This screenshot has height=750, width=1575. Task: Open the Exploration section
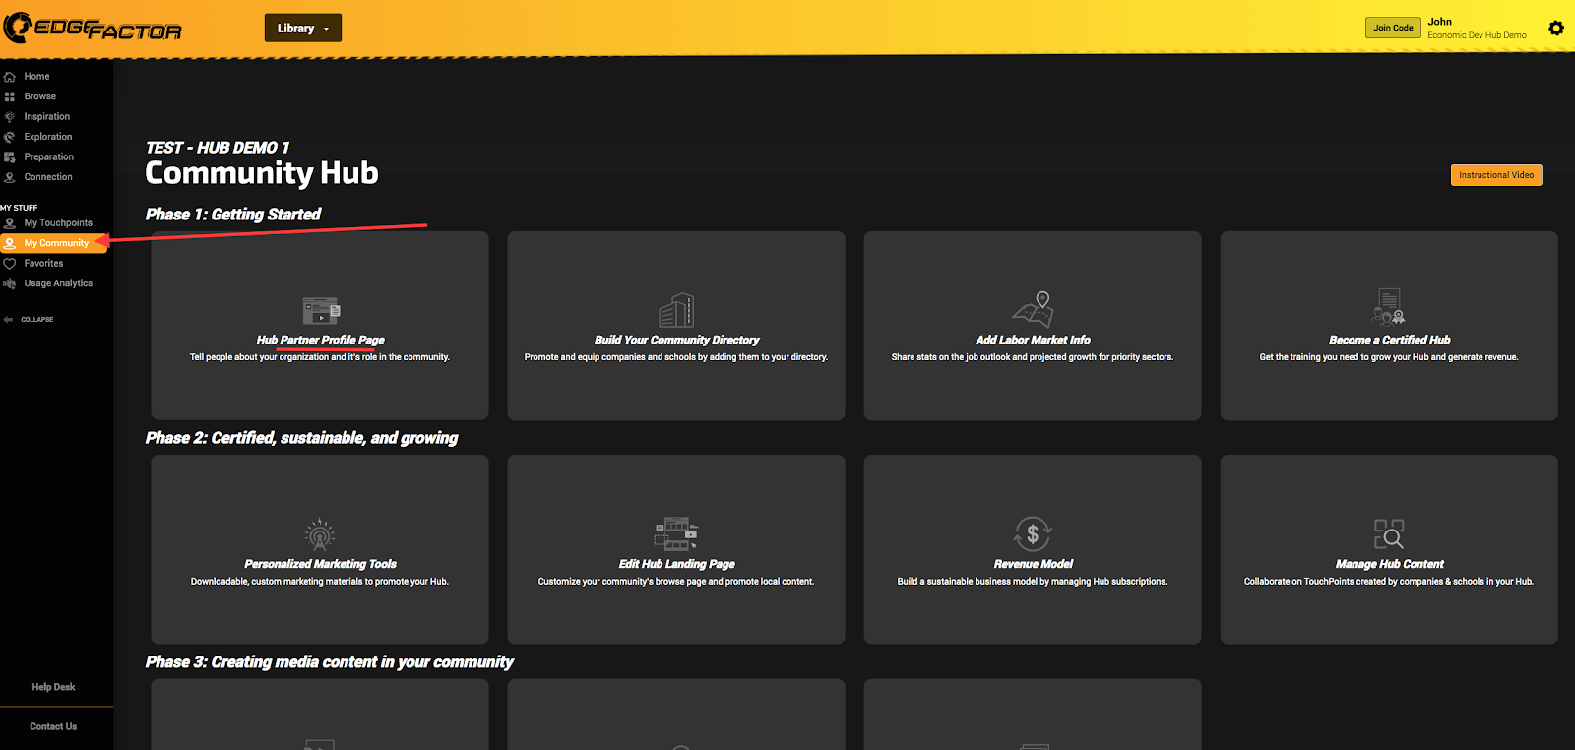(x=48, y=137)
